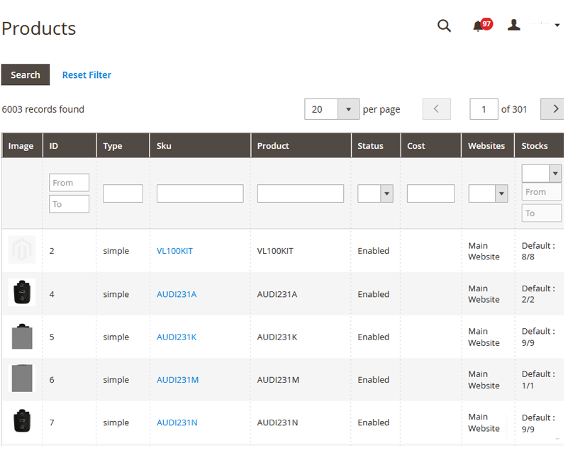Open product AUDI231A via its SKU link
The height and width of the screenshot is (460, 568).
tap(176, 293)
